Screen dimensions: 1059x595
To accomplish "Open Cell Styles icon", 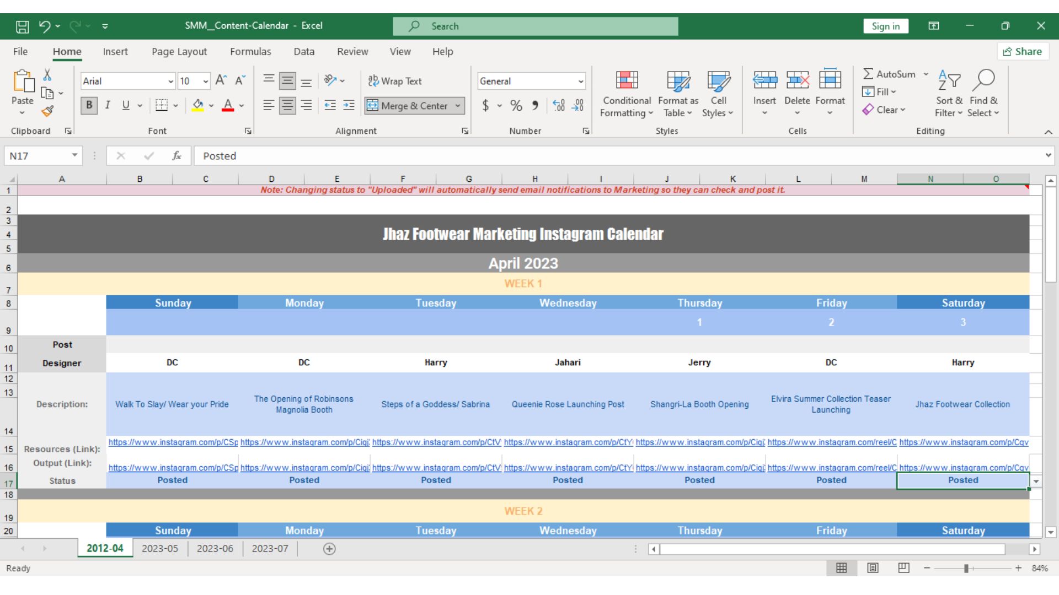I will [x=718, y=81].
